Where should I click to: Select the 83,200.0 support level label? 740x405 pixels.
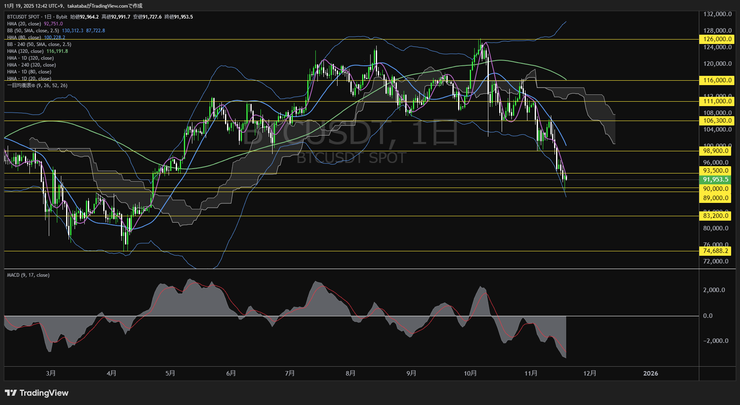[x=716, y=216]
